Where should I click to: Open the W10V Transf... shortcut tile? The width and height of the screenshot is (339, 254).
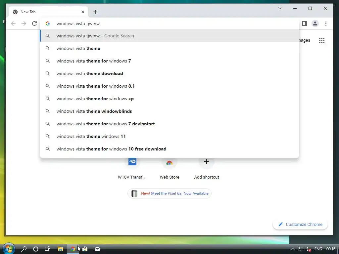point(132,168)
